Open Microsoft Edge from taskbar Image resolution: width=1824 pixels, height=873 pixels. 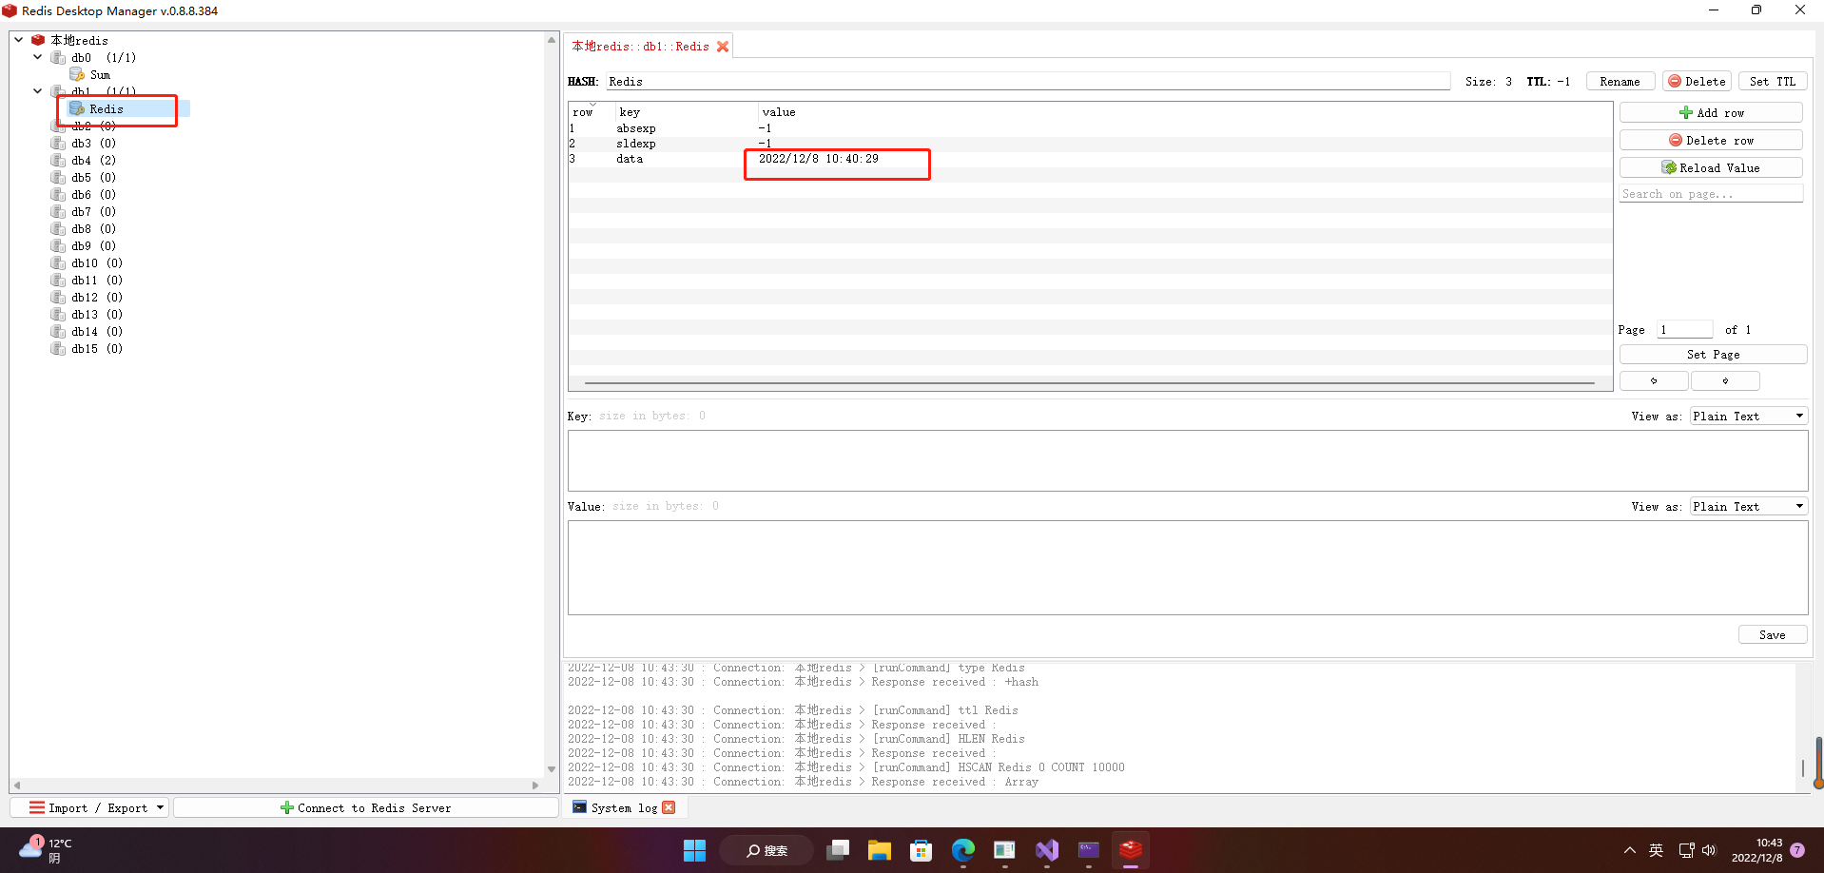point(962,850)
